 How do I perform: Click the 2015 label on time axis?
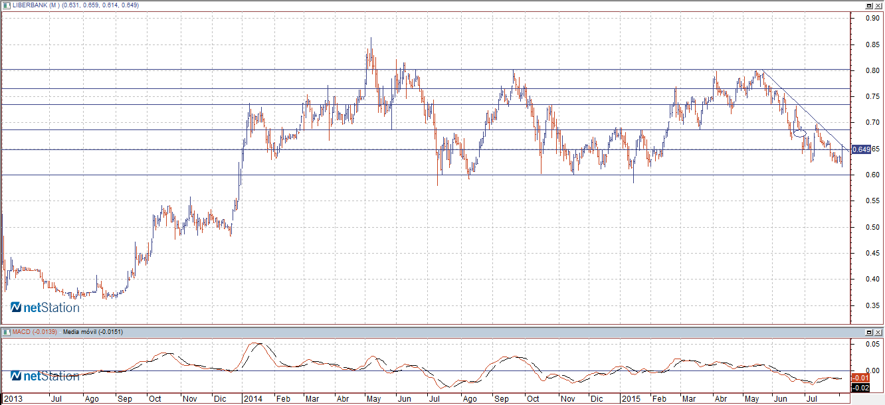629,399
